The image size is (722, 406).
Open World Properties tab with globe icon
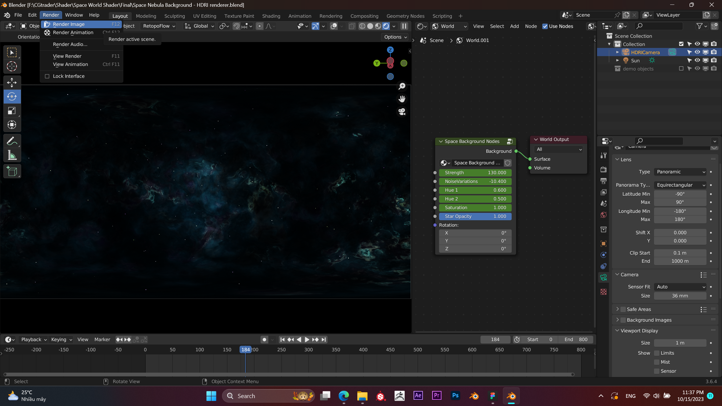pos(603,215)
